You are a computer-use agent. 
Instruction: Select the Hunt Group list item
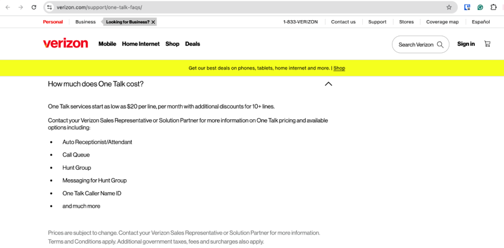(x=77, y=167)
